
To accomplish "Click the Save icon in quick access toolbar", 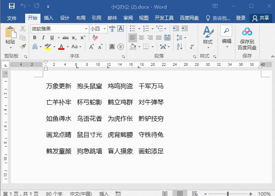I will coord(12,6).
